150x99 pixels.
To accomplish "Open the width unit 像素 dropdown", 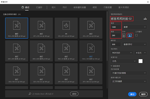I will tap(134, 27).
